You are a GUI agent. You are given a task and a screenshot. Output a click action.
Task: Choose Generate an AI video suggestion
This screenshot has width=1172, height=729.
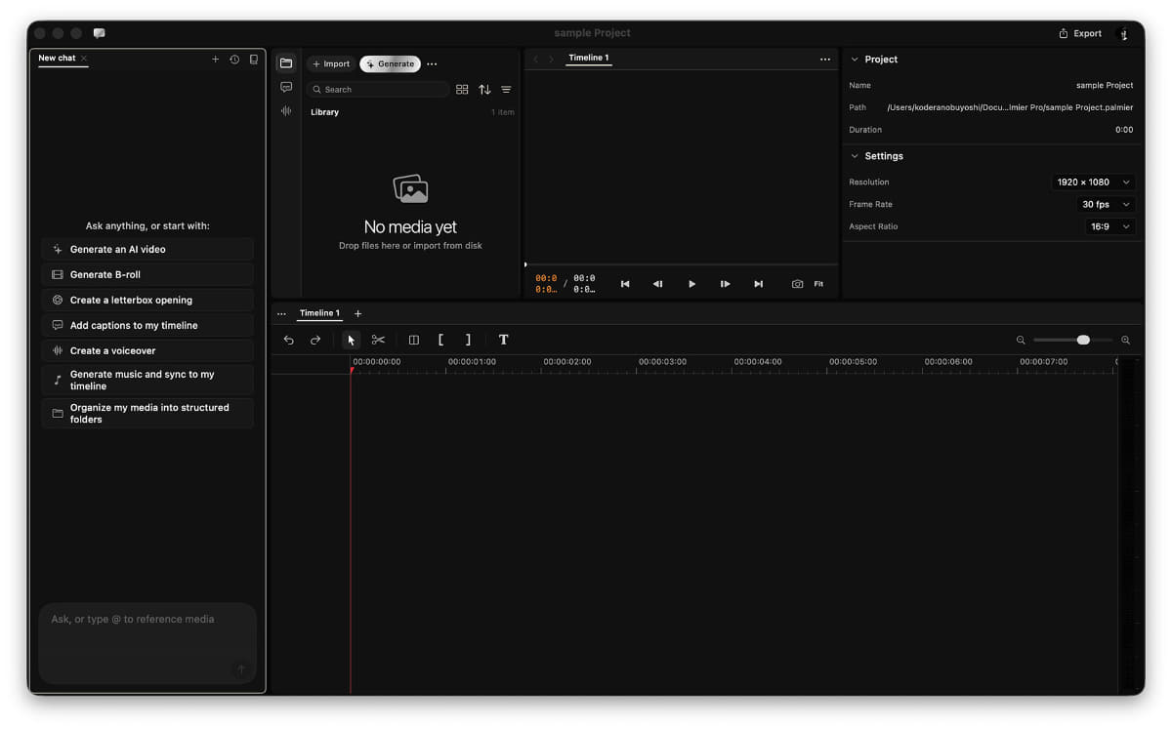[147, 250]
